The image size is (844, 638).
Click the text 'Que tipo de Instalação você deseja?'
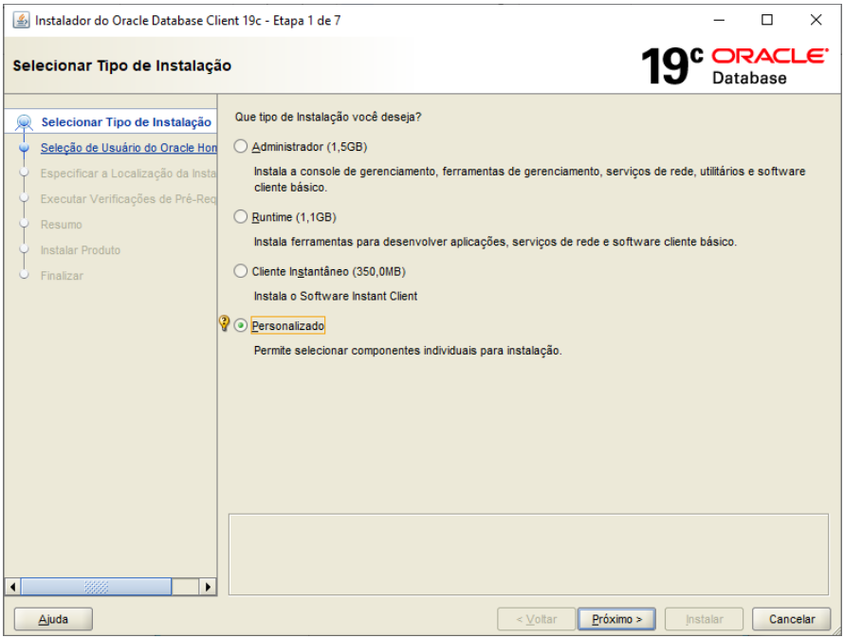[328, 117]
